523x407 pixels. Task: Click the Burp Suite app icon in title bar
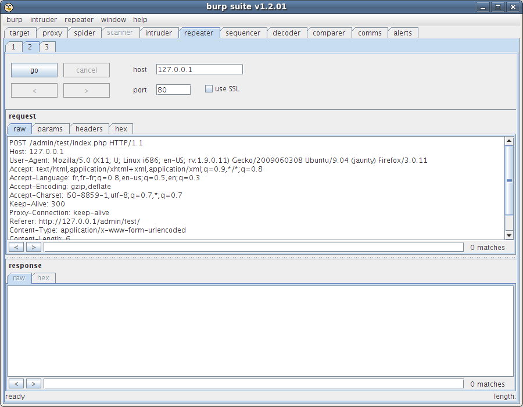point(9,7)
